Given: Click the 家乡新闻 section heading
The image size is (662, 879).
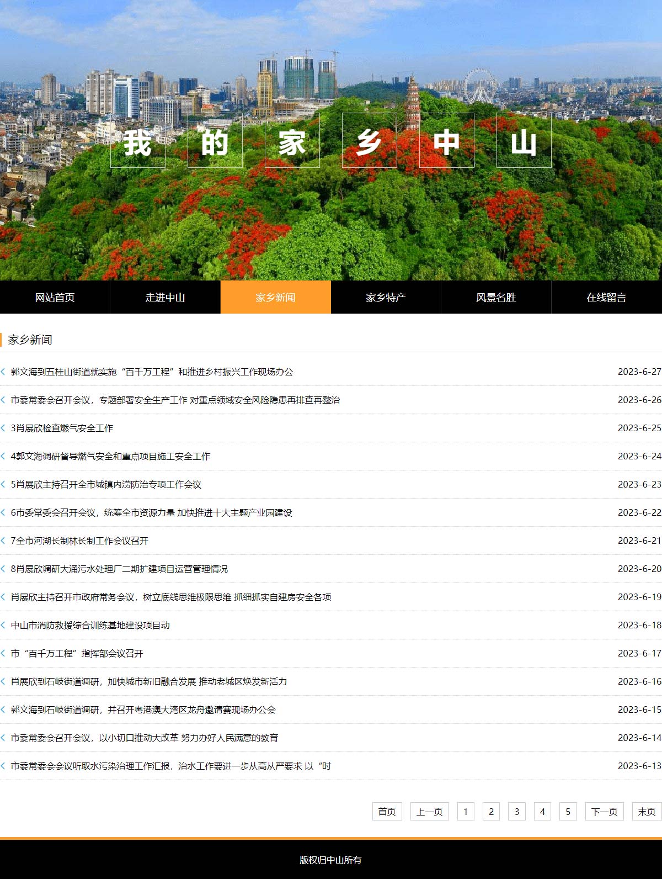Looking at the screenshot, I should click(30, 340).
